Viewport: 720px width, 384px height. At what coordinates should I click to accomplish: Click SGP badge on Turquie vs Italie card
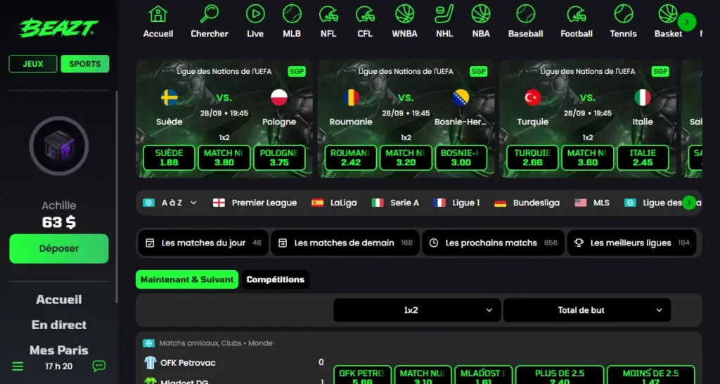click(x=660, y=71)
